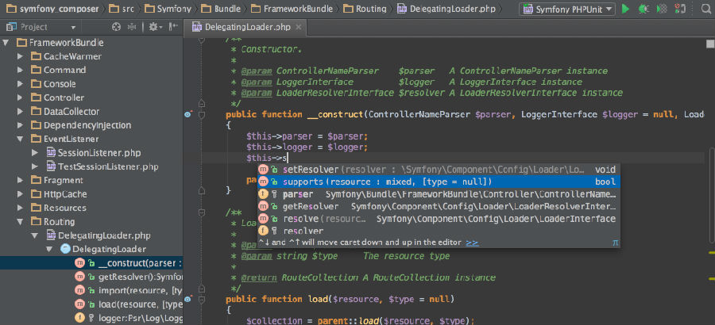Click the pi icon in completion popup
Screen dimensions: 715x325
point(614,243)
